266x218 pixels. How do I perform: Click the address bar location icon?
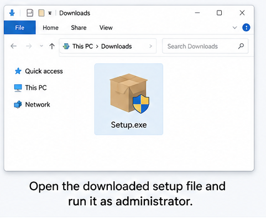click(x=66, y=46)
